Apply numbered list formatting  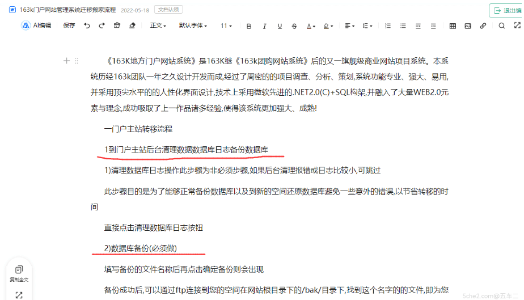[388, 26]
